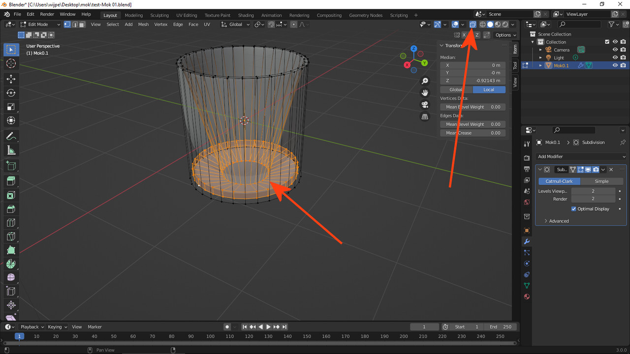Pick the Poly Build tool
The image size is (630, 354).
pos(11,250)
